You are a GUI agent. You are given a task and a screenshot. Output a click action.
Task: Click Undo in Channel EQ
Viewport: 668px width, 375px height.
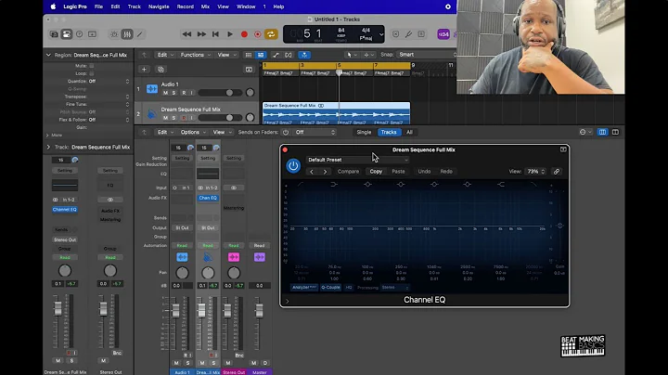424,172
